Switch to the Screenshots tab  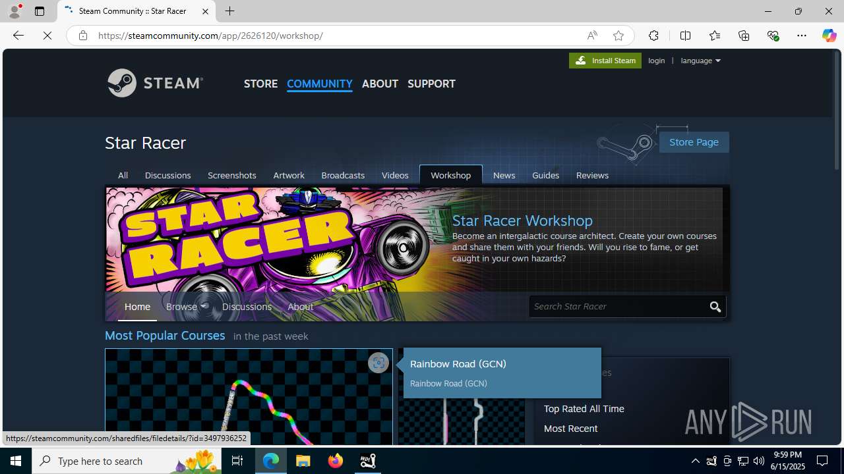click(x=231, y=175)
